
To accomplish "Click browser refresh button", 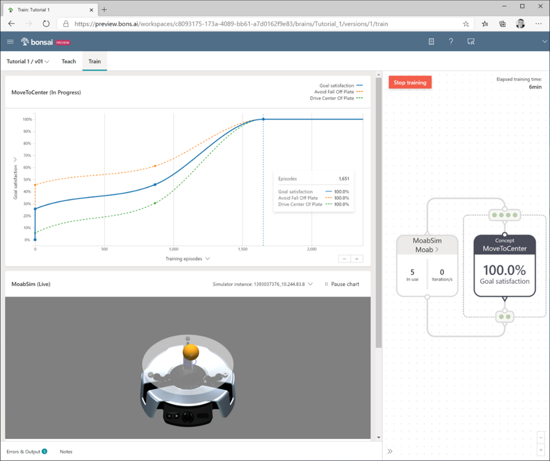I will [46, 24].
